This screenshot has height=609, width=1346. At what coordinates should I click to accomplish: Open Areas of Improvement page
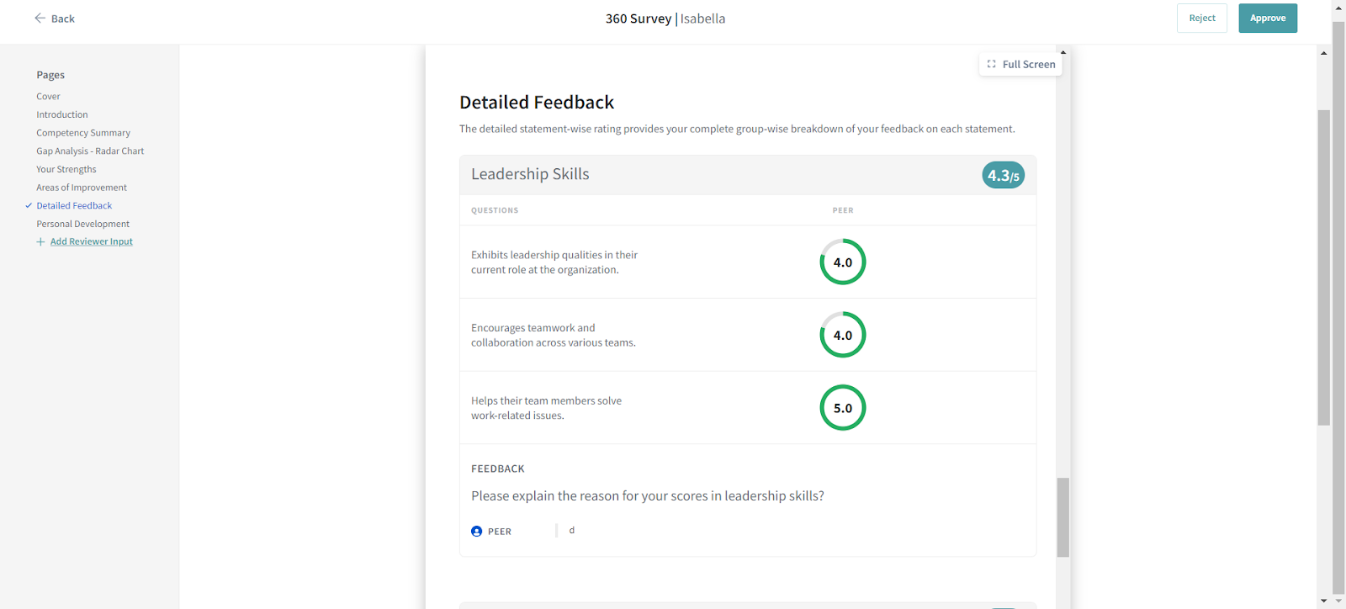click(x=82, y=188)
